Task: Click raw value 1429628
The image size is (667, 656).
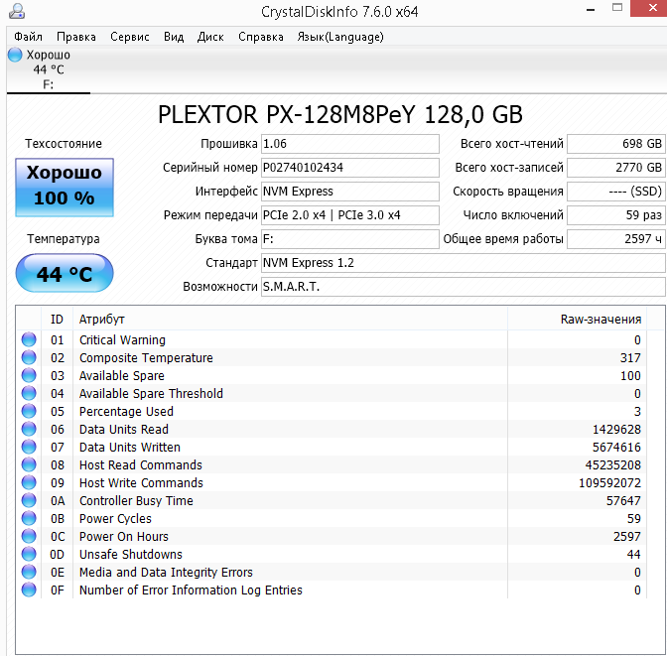Action: coord(616,430)
